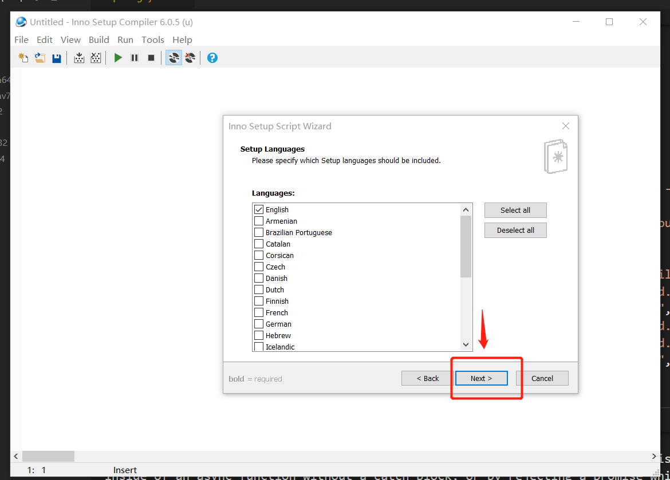Click the 'Languages:' label

[273, 193]
